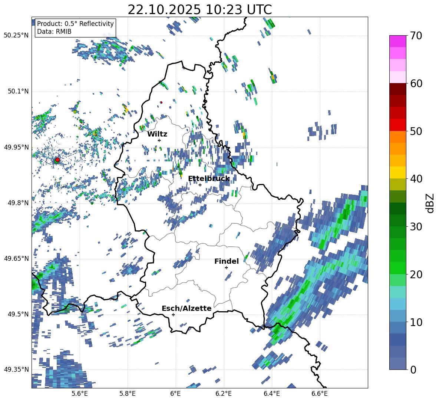
Task: Click the 6.2°E longitude label
Action: pyautogui.click(x=224, y=394)
